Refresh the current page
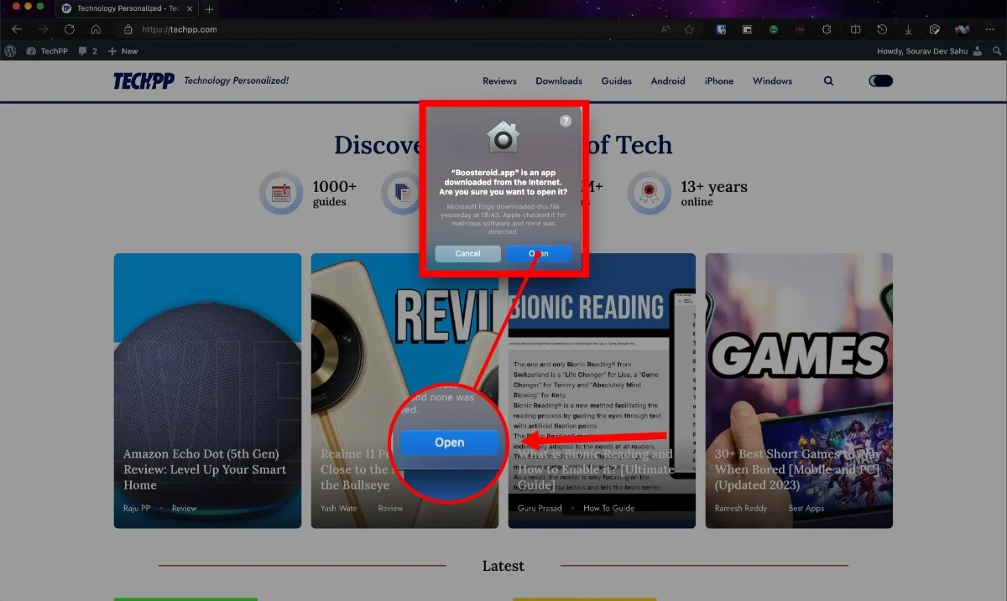1007x601 pixels. coord(70,29)
